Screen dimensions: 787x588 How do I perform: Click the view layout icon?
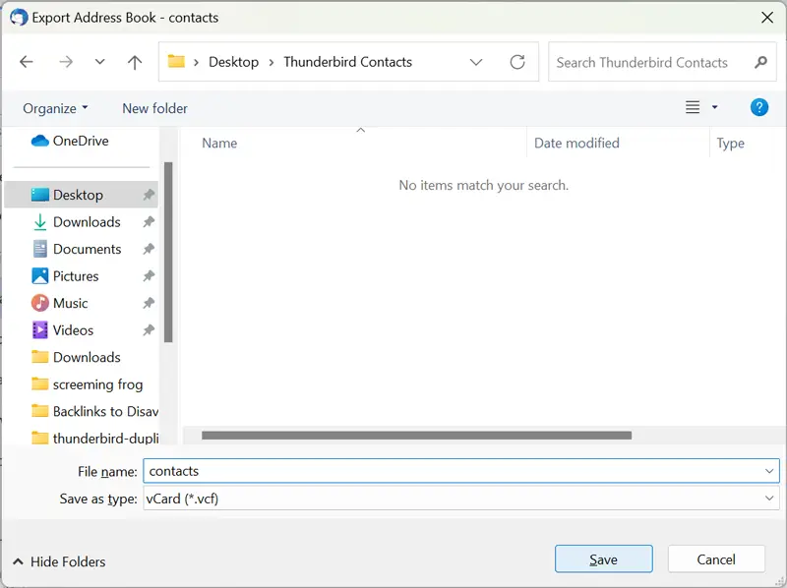coord(693,108)
